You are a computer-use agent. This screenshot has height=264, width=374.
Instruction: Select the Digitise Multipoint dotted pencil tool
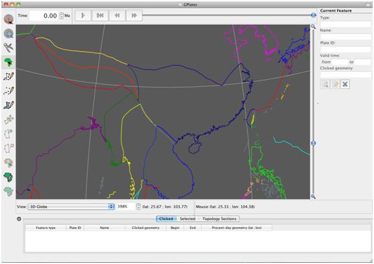[x=9, y=90]
